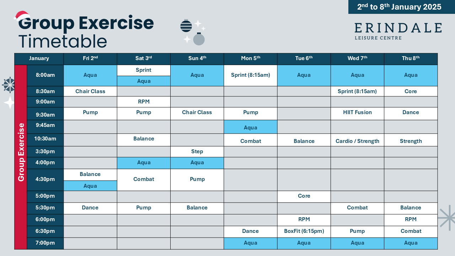
Task: Click the white sparkle star at left edge
Action: pos(9,102)
